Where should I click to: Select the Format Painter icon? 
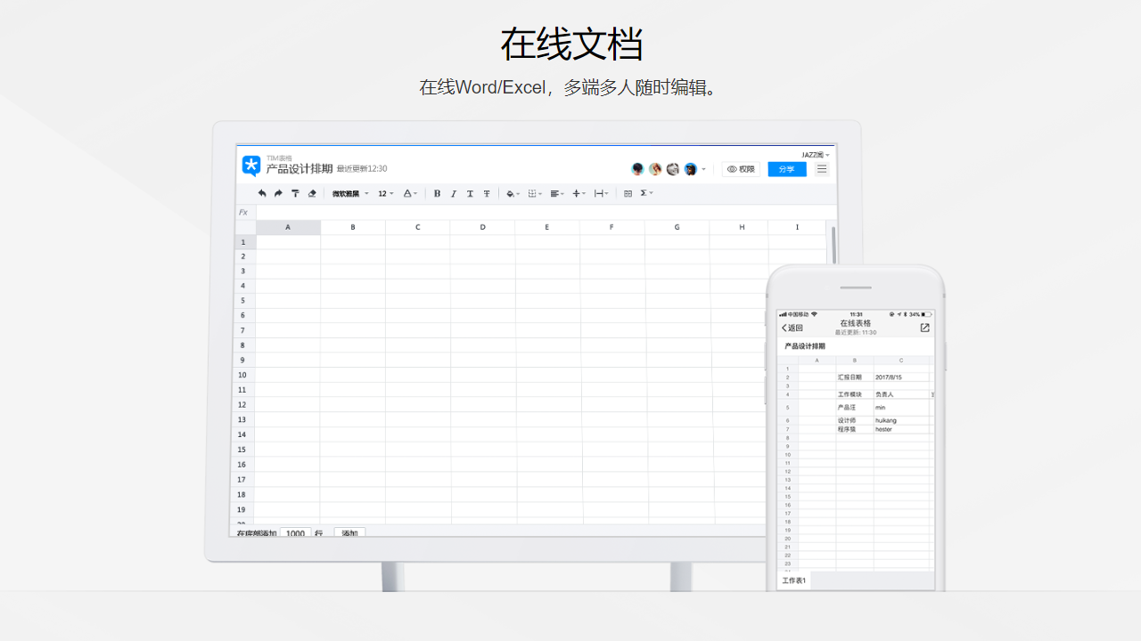pyautogui.click(x=295, y=193)
